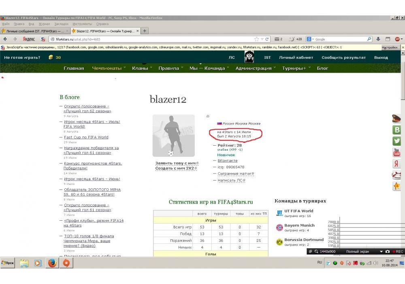Bookmark page with the address bar star

[256, 39]
